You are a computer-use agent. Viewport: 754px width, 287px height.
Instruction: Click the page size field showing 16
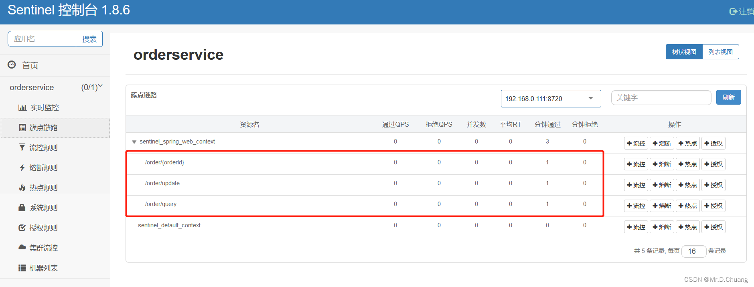coord(694,251)
